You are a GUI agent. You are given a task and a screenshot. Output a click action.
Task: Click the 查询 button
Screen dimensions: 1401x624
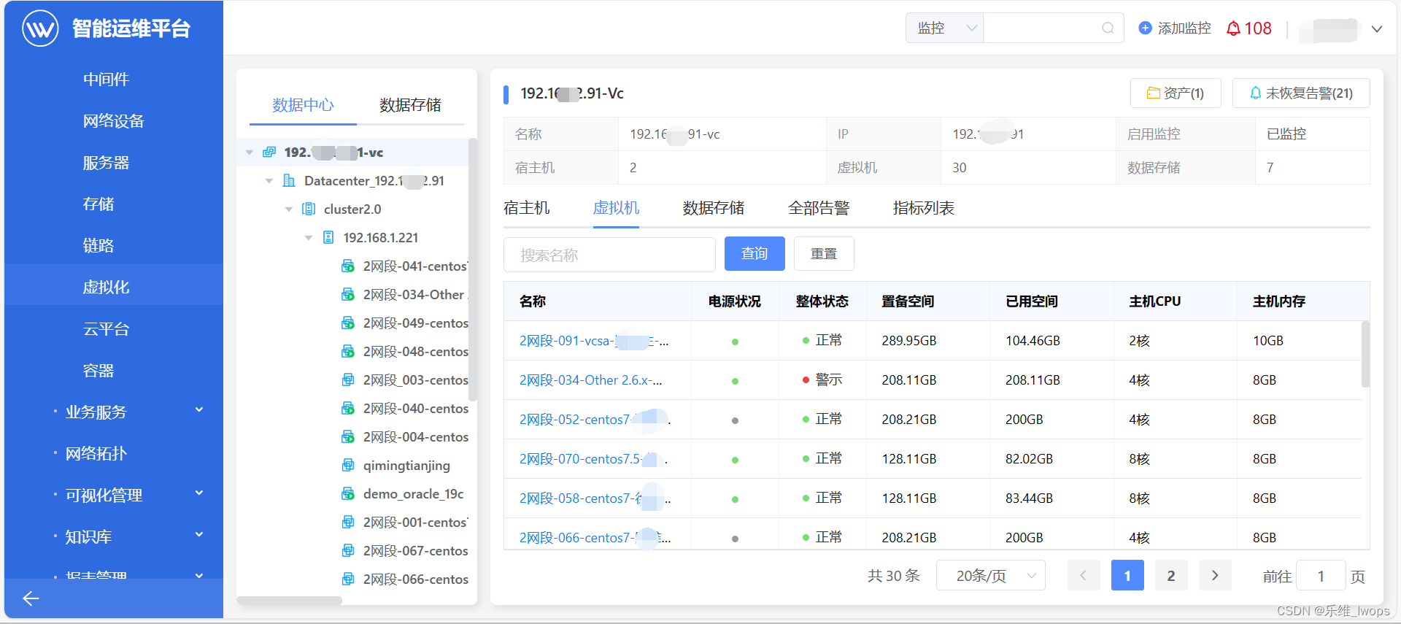coord(754,253)
